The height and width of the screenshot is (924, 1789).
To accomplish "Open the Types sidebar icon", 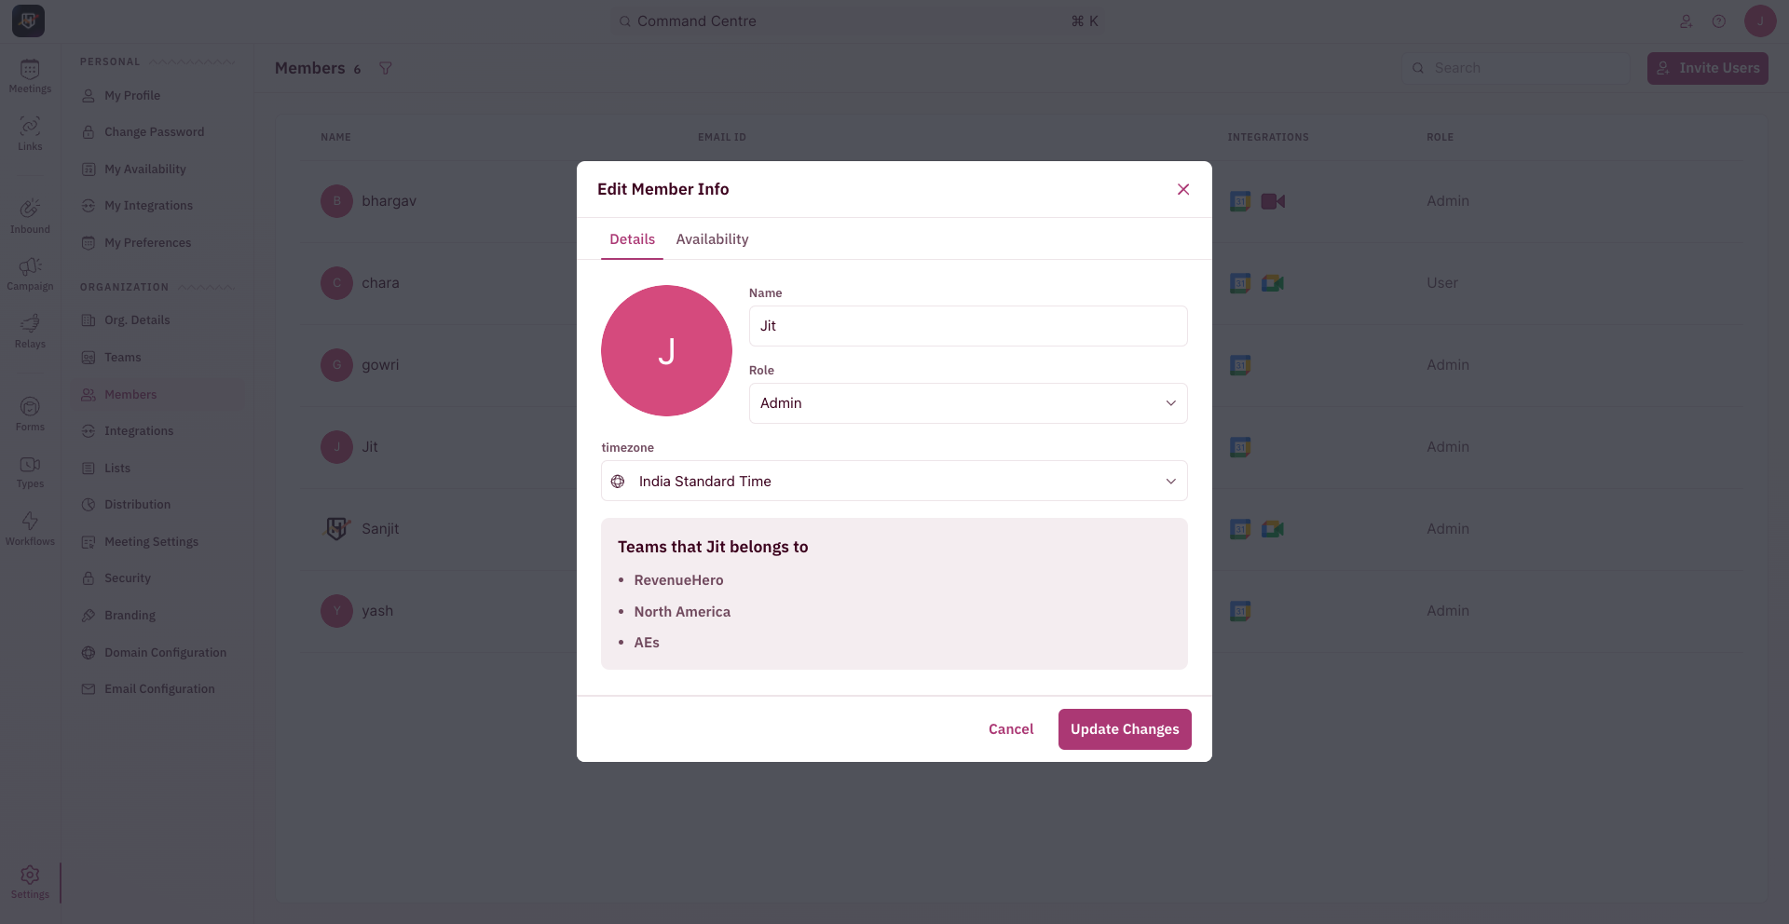I will tap(30, 471).
